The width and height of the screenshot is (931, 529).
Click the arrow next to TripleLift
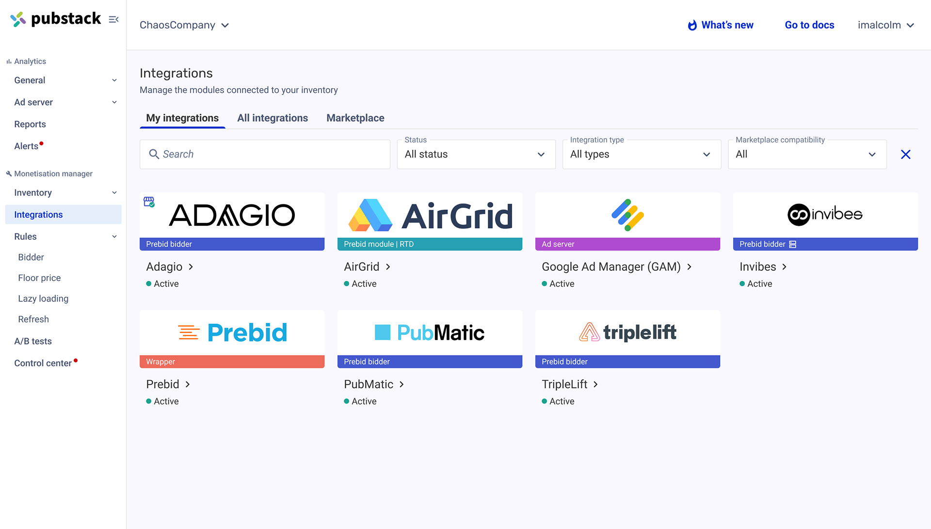pos(595,385)
